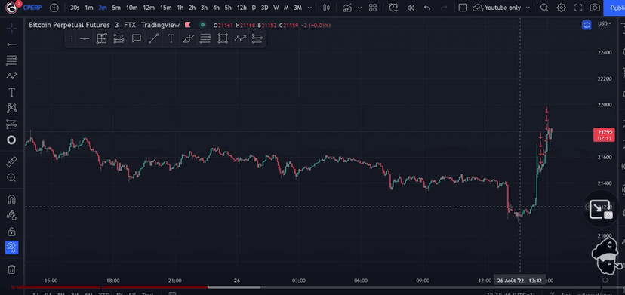
Task: Open the USD currency dropdown
Action: tap(605, 24)
